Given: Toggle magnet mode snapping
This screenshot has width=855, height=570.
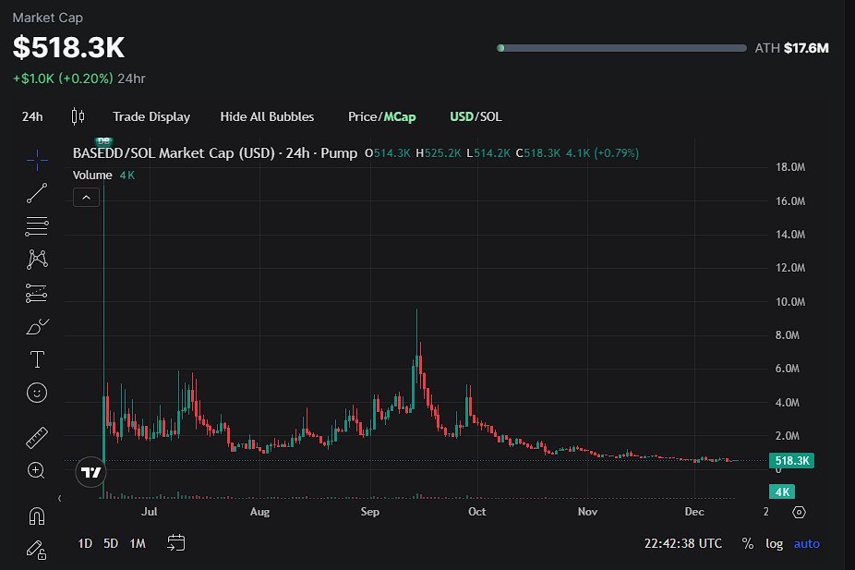Looking at the screenshot, I should tap(37, 516).
